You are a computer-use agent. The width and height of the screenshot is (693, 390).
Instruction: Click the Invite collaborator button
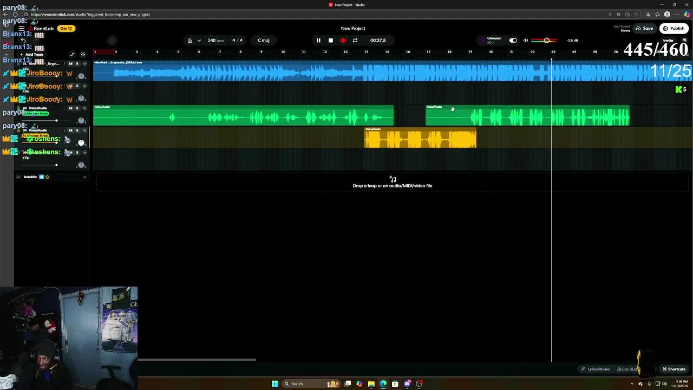point(668,41)
